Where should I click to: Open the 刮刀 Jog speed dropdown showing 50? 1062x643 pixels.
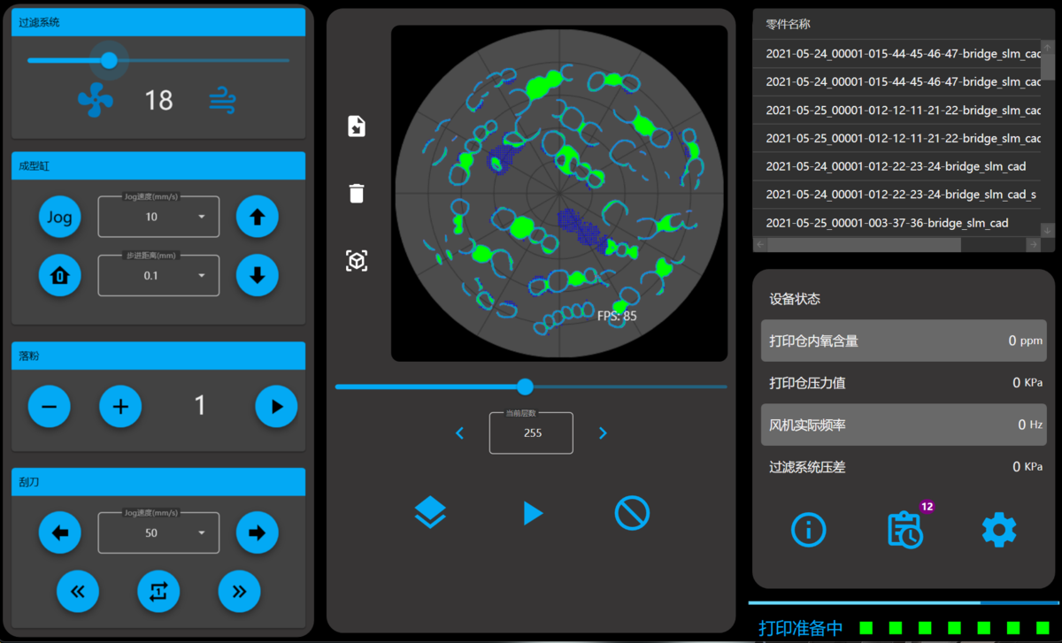pos(158,533)
